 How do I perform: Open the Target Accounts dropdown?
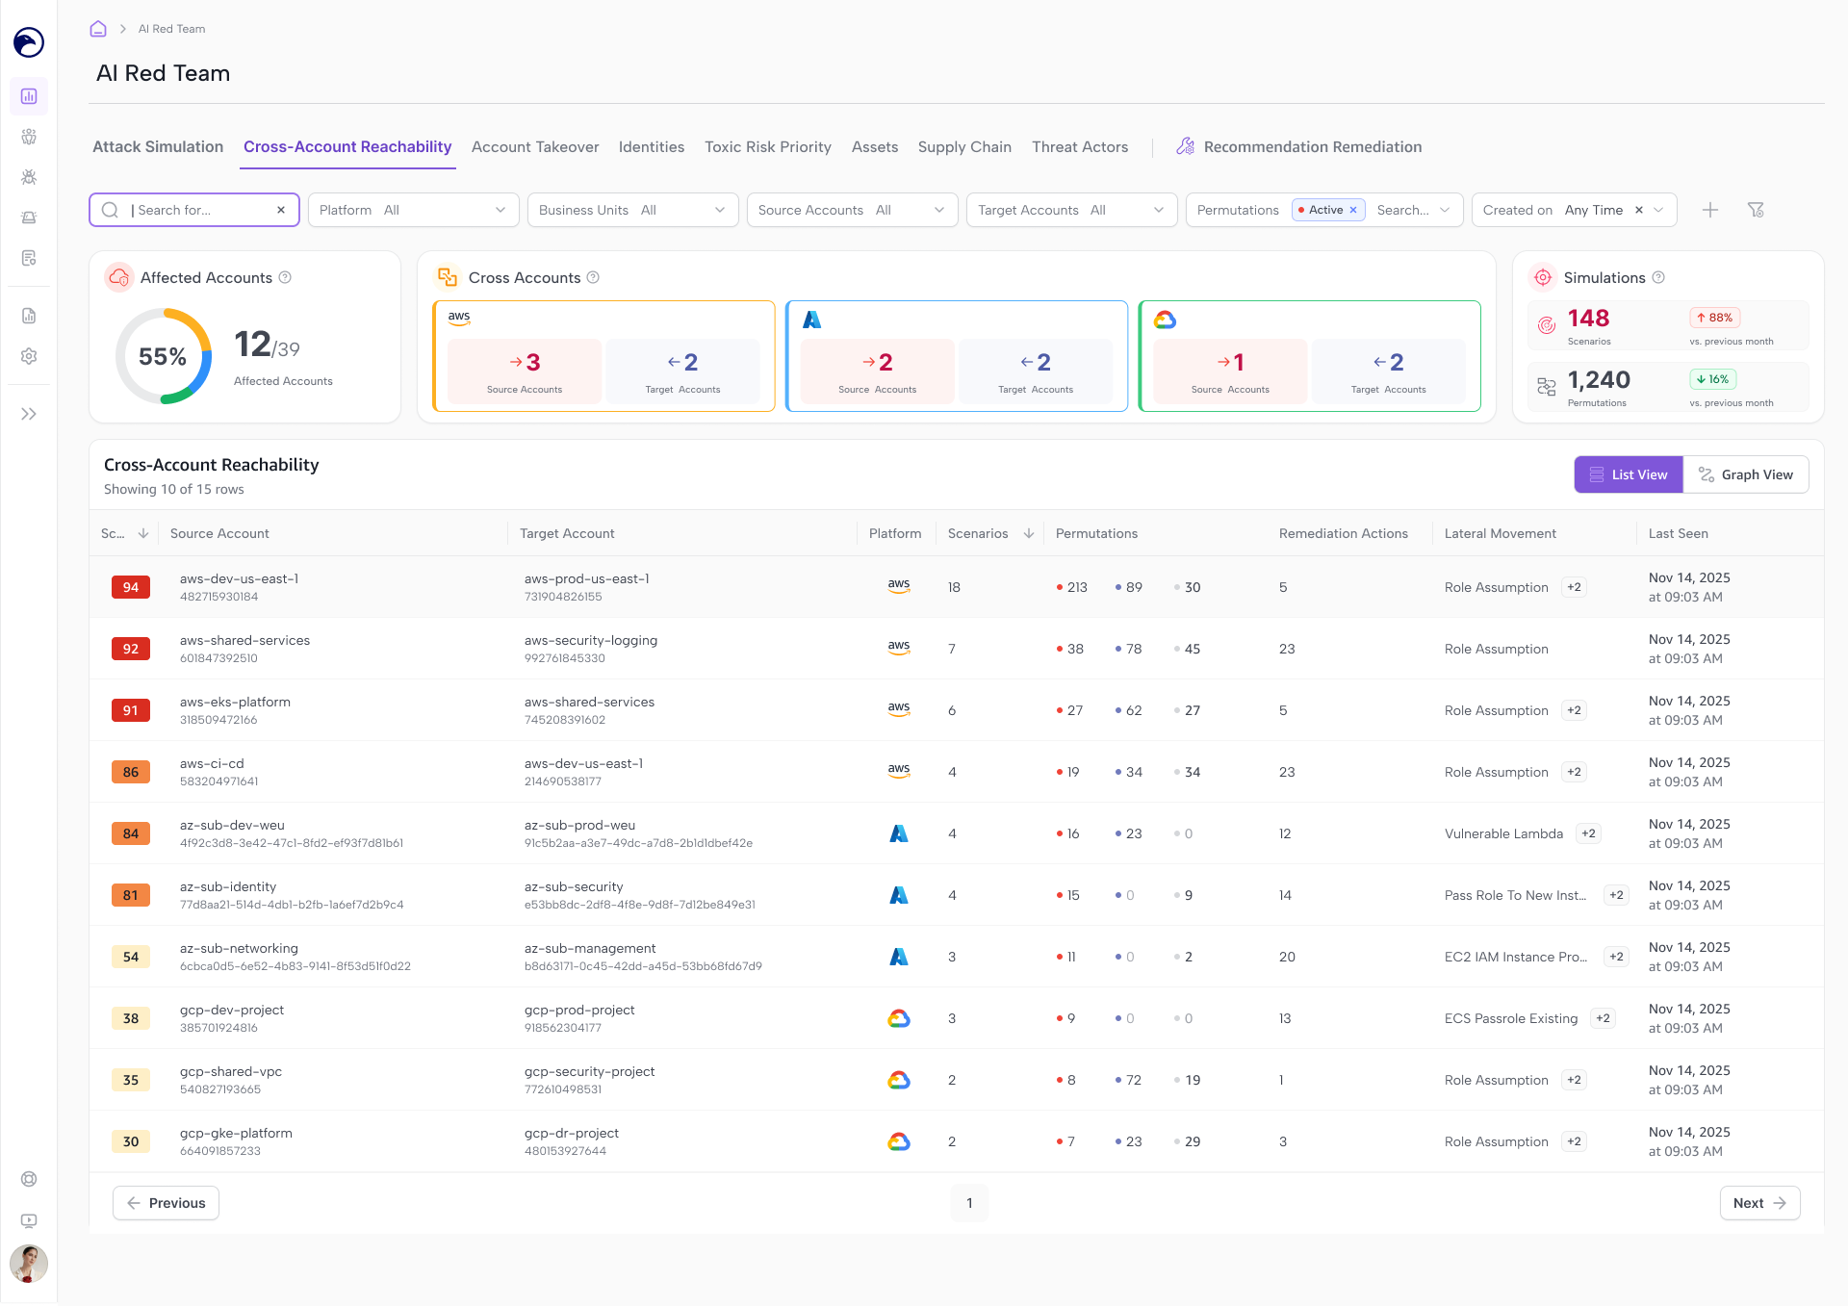point(1071,210)
